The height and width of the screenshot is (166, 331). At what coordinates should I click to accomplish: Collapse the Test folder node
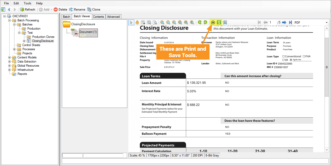[x=19, y=33]
